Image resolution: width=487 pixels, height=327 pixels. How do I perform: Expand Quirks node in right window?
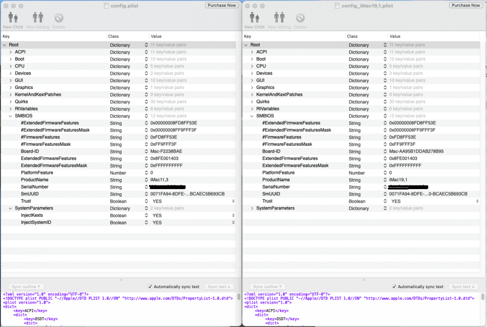[252, 102]
